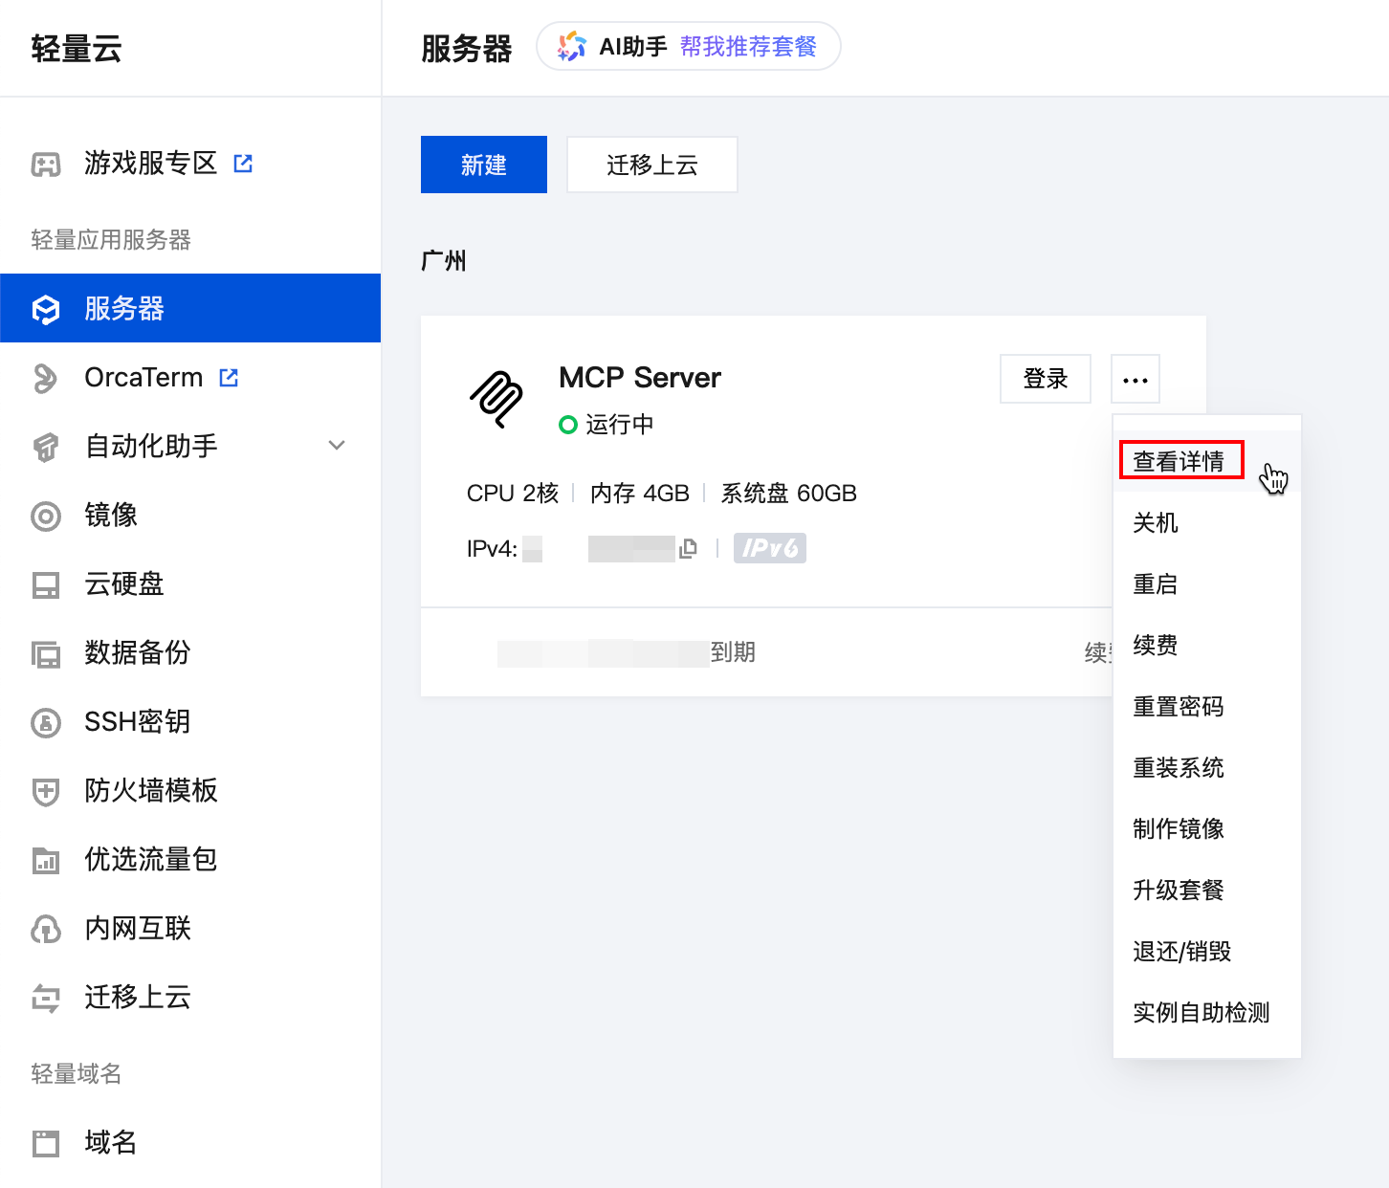Viewport: 1389px width, 1188px height.
Task: Pick 制作镜像 from the dropdown menu
Action: [x=1207, y=828]
